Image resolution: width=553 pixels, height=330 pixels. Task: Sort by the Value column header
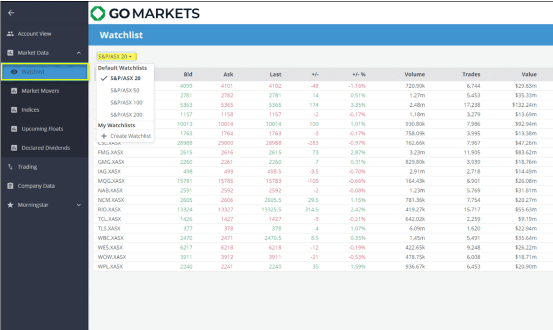[x=529, y=74]
